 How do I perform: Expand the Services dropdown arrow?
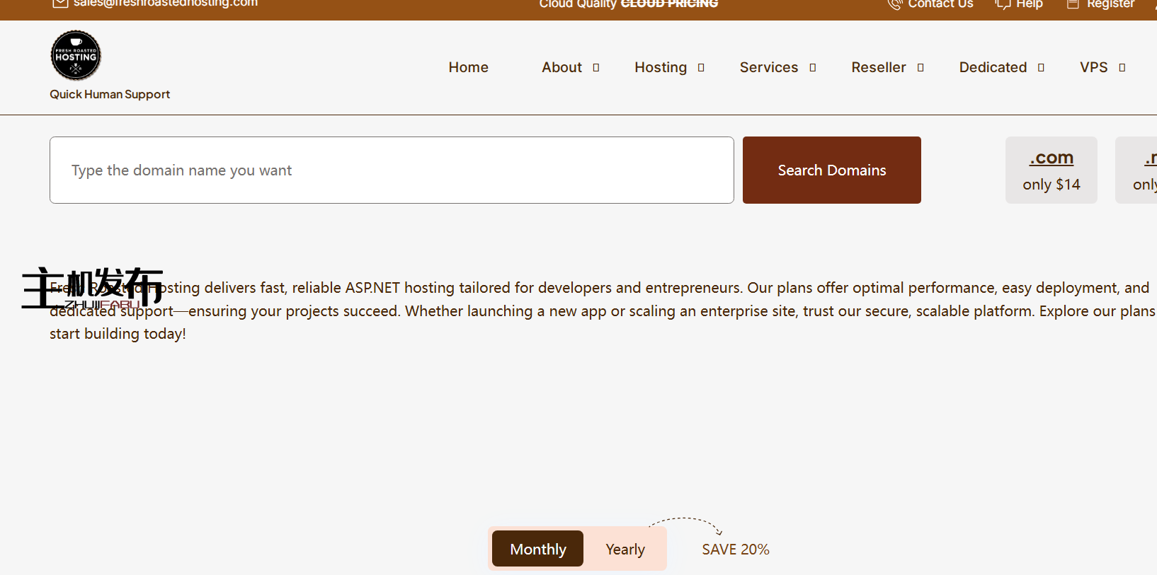pos(813,68)
